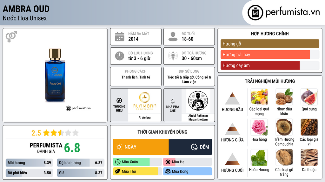The width and height of the screenshot is (325, 182).
Task: Click the Abdul Rahiman Mugarithottam perfumer name
Action: coord(198,118)
